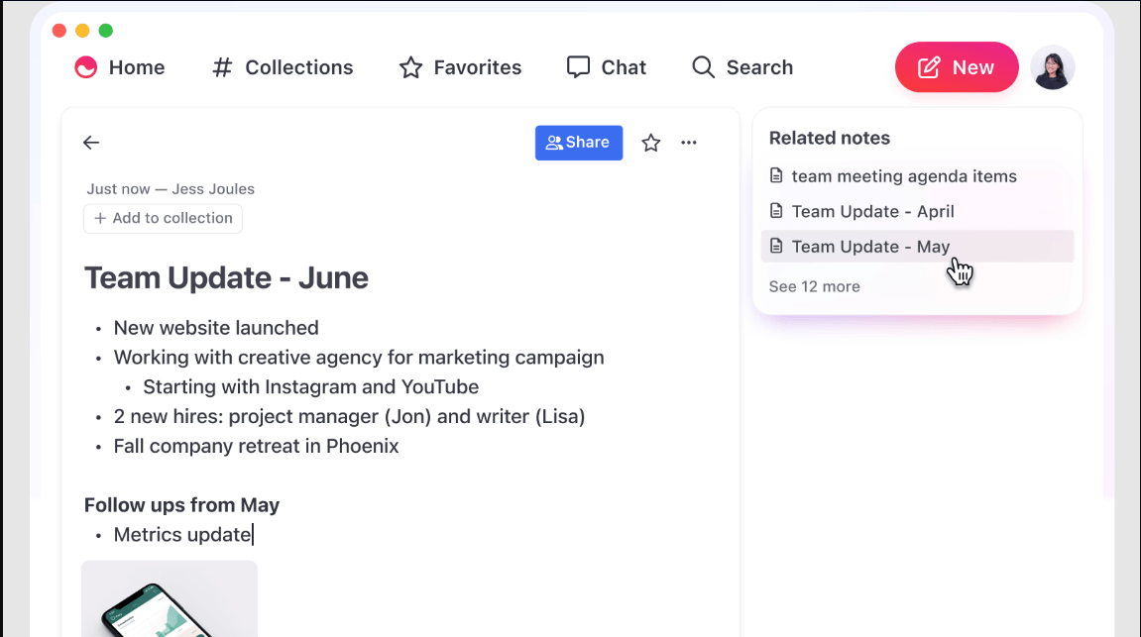The height and width of the screenshot is (637, 1141).
Task: Click the Home logo icon
Action: 86,67
